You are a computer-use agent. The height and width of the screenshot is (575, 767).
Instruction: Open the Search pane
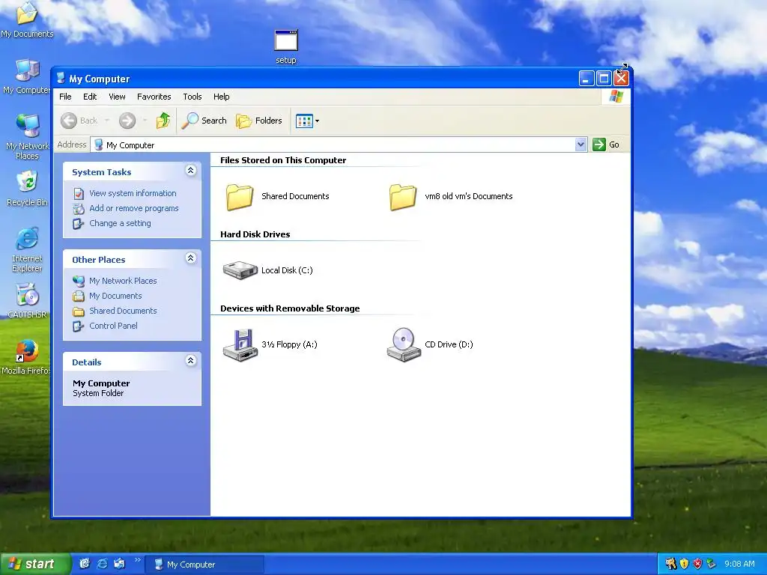(204, 121)
